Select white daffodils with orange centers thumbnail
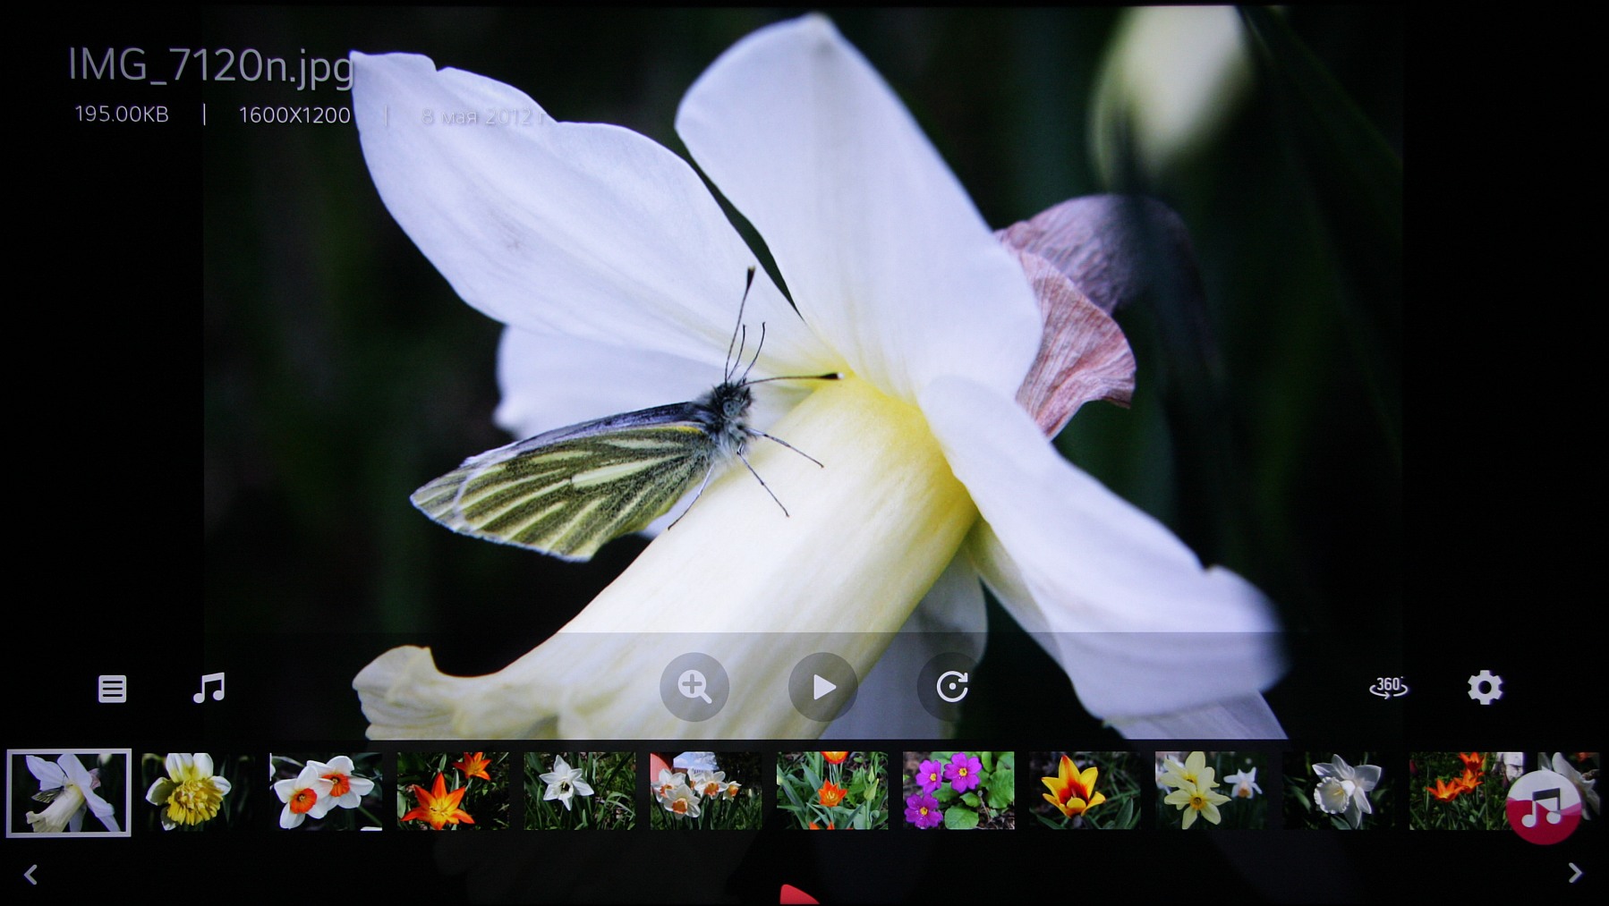This screenshot has height=906, width=1609. point(326,791)
